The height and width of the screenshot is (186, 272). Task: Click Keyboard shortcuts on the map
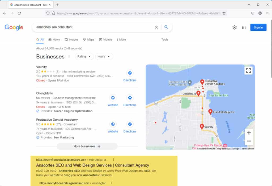click(206, 149)
